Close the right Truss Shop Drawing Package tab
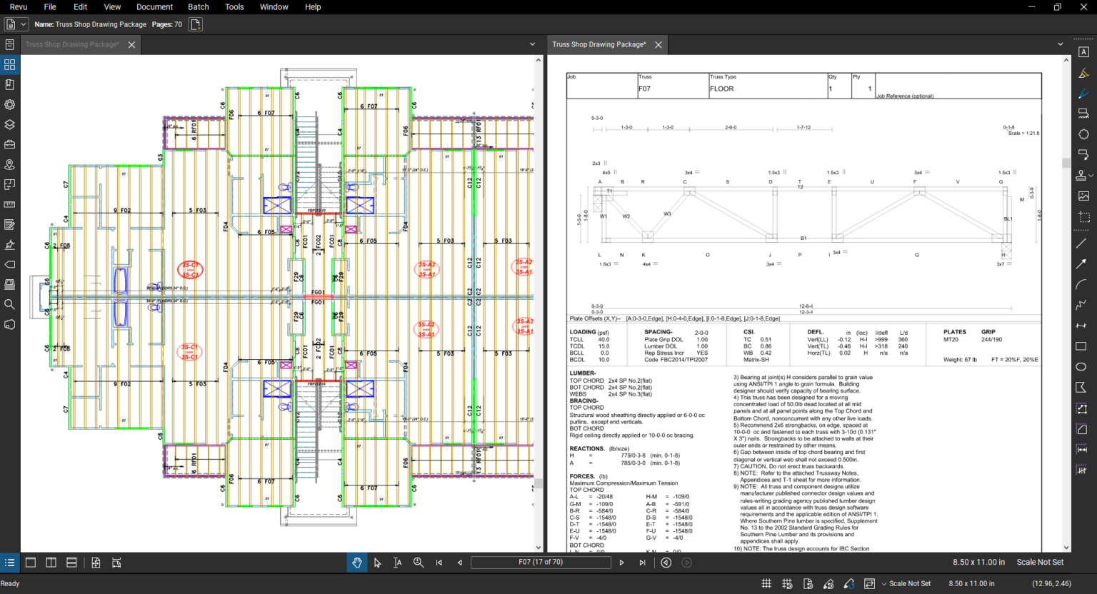The width and height of the screenshot is (1097, 594). (x=658, y=45)
